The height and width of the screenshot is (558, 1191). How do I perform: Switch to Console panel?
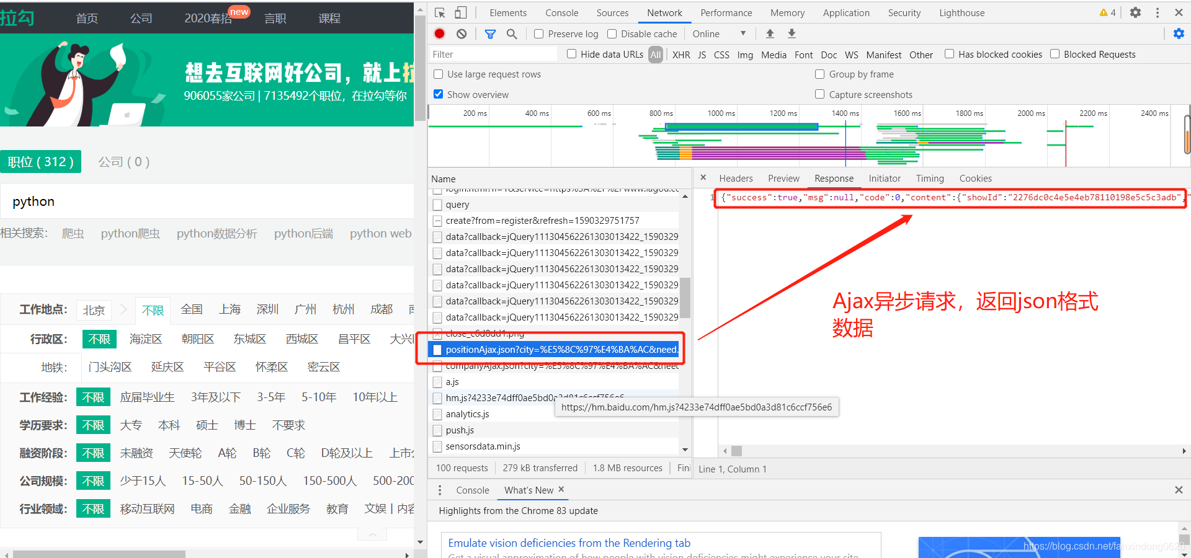tap(562, 12)
